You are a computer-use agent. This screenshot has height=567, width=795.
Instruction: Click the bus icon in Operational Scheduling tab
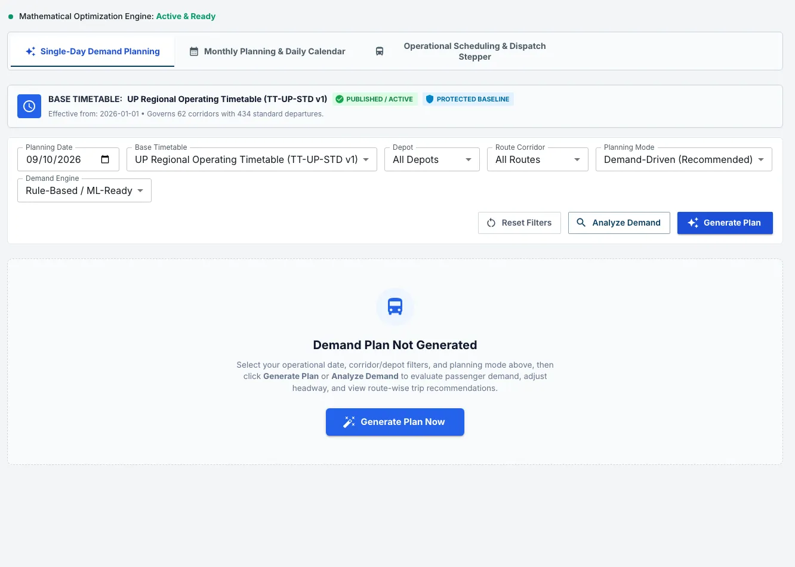(380, 51)
